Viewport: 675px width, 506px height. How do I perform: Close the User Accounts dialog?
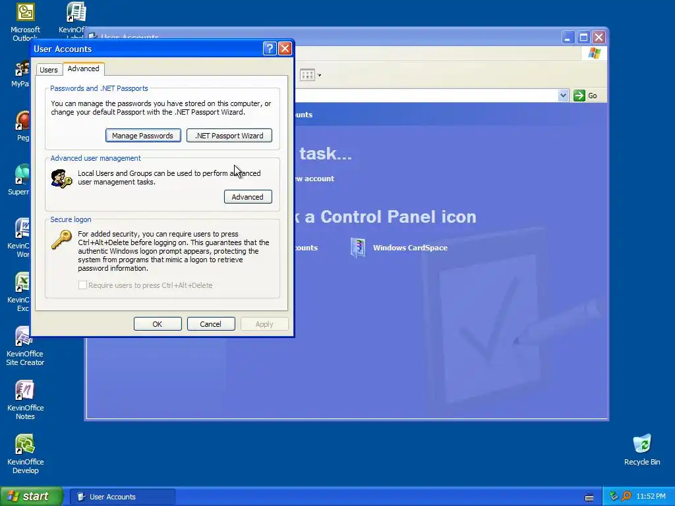tap(285, 49)
